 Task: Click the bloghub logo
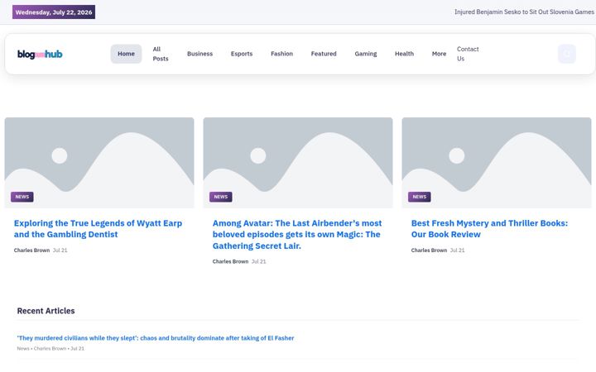click(x=40, y=55)
